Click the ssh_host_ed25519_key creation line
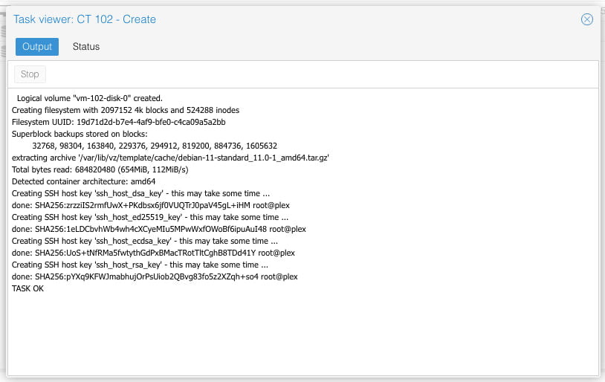 pyautogui.click(x=147, y=217)
